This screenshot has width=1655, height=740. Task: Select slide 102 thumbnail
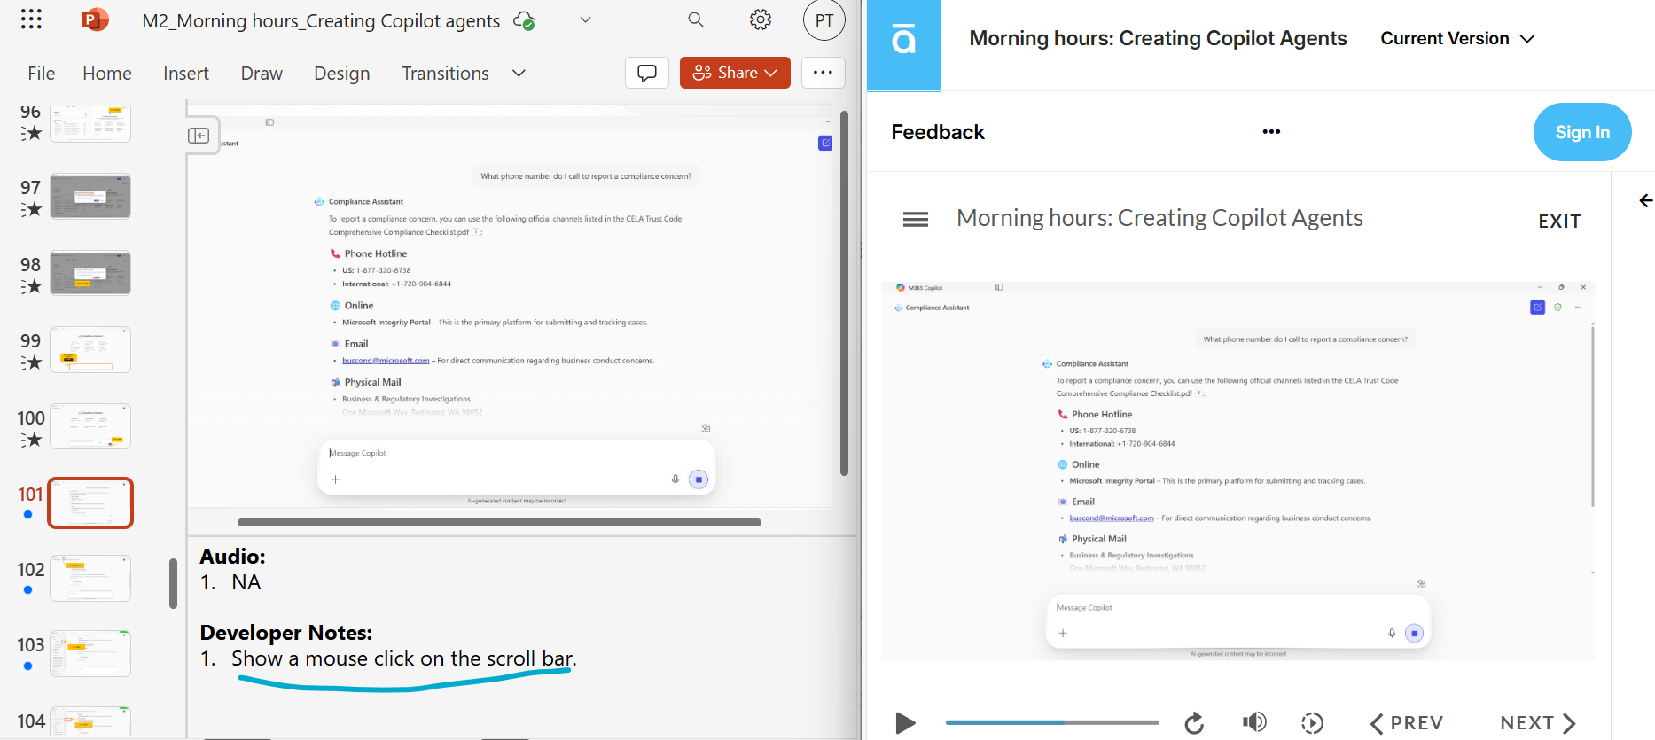[x=90, y=579]
